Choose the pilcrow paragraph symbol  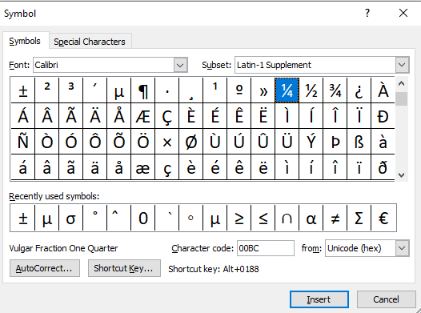(142, 90)
